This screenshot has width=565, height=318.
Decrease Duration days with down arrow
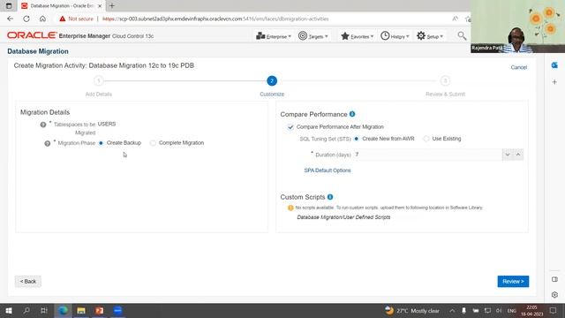click(508, 155)
